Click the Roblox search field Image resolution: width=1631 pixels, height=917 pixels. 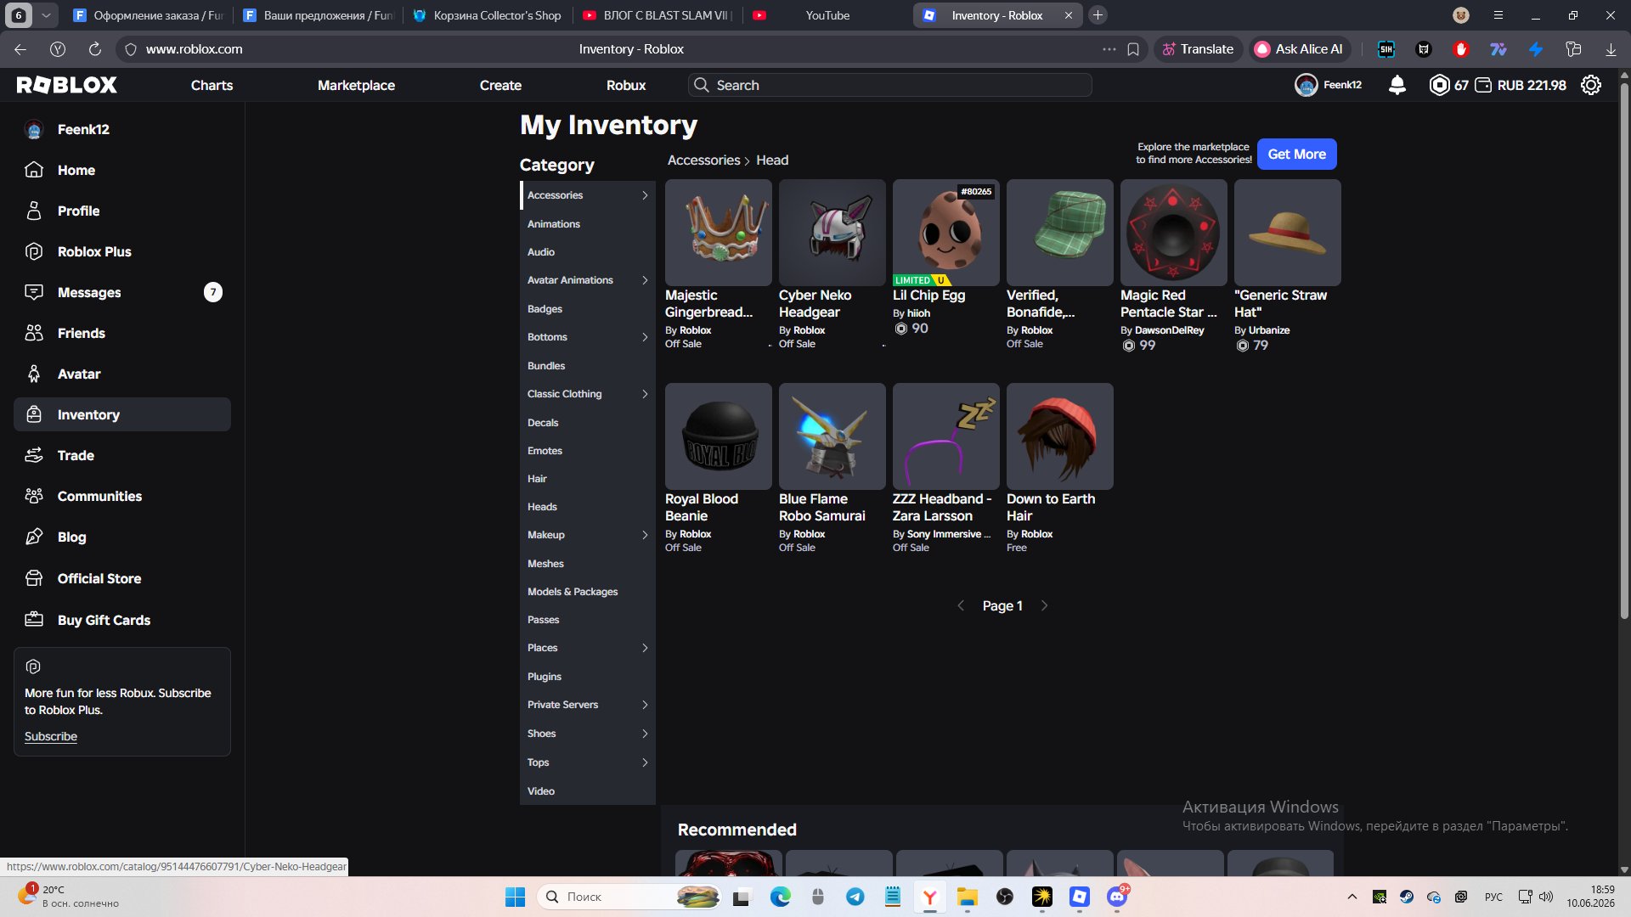(x=889, y=85)
